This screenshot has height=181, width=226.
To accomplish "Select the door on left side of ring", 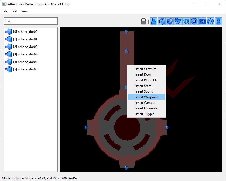I will [x=87, y=127].
